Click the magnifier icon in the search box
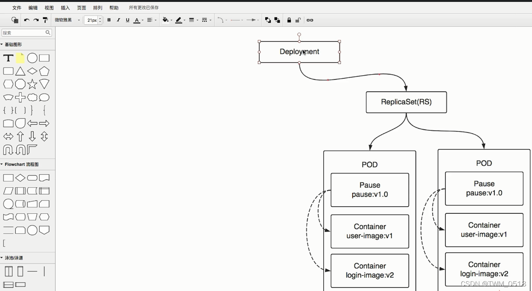The width and height of the screenshot is (532, 291). point(48,33)
